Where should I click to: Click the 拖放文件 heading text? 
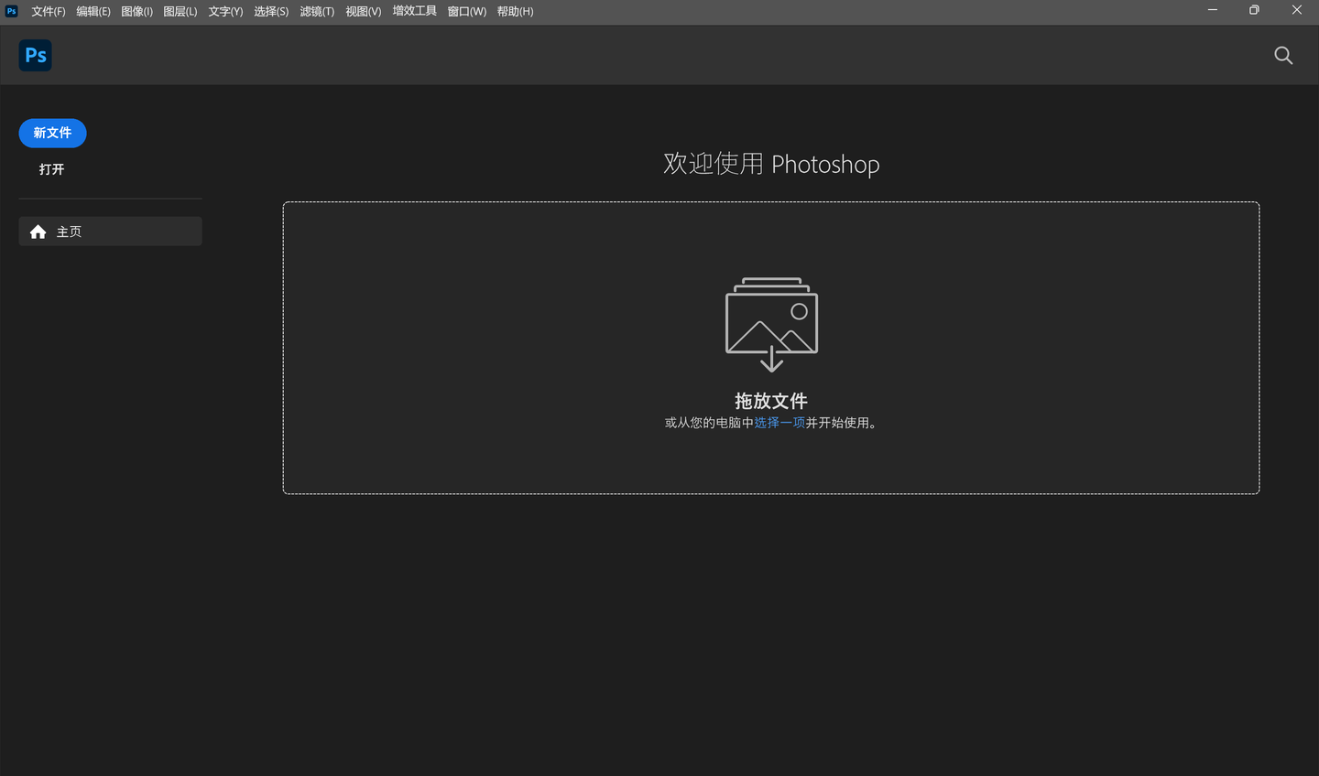click(771, 401)
